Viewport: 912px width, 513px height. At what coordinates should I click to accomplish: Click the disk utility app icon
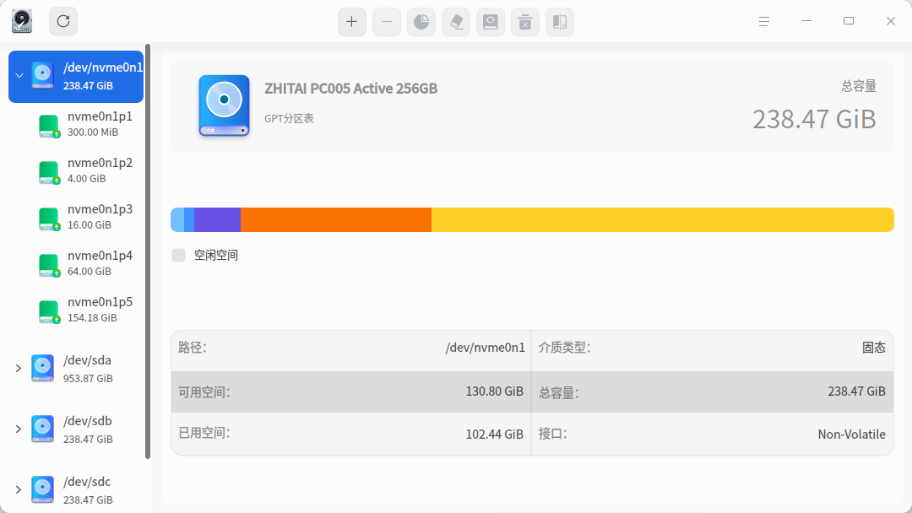[22, 21]
